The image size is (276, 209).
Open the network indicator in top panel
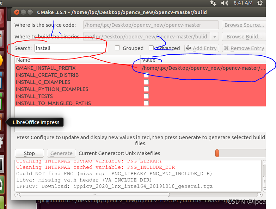point(213,3)
